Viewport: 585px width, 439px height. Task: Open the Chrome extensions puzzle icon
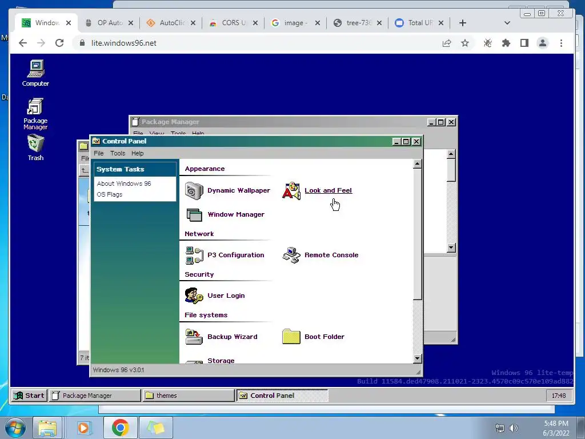[506, 43]
